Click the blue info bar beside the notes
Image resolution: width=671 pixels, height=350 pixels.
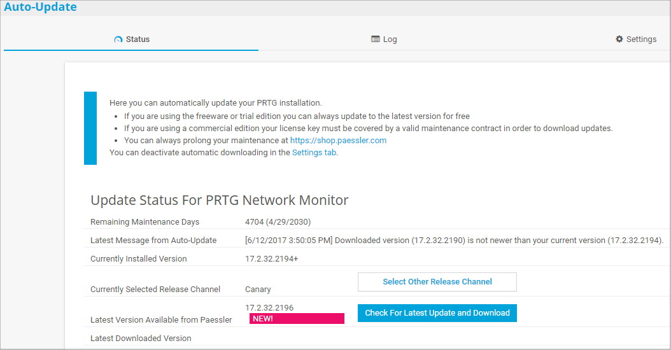[x=90, y=128]
